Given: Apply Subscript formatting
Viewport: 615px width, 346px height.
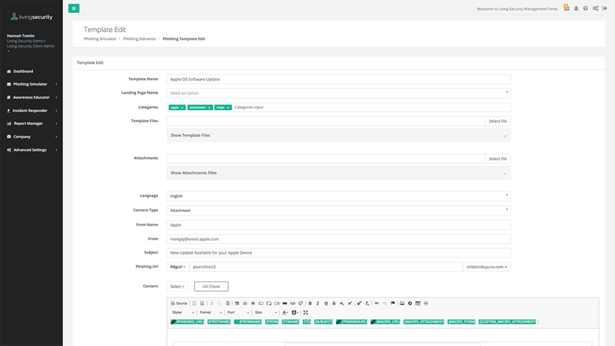Looking at the screenshot, I should pos(342,303).
